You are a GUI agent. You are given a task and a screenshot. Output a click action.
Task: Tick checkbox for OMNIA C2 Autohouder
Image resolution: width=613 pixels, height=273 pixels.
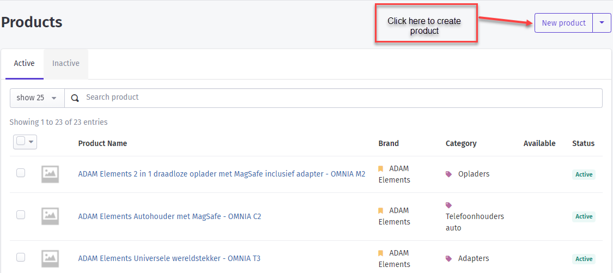[x=21, y=214]
